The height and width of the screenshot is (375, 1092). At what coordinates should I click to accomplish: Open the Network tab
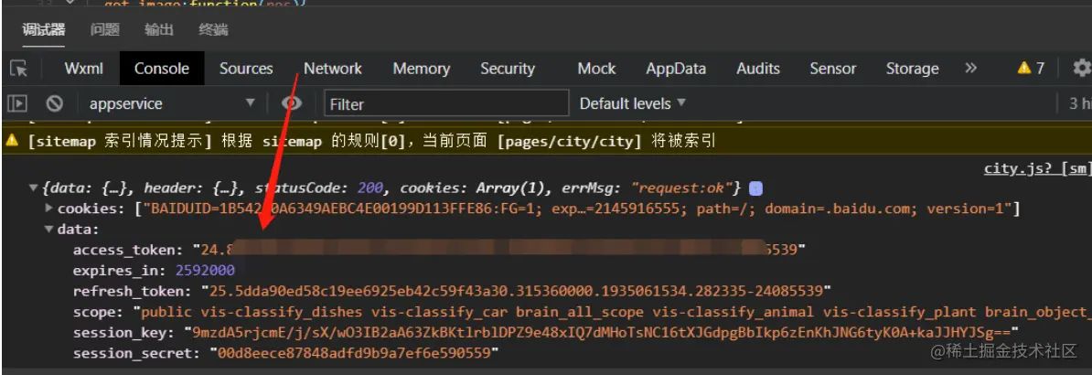(333, 69)
